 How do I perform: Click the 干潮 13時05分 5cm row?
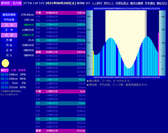(61, 91)
